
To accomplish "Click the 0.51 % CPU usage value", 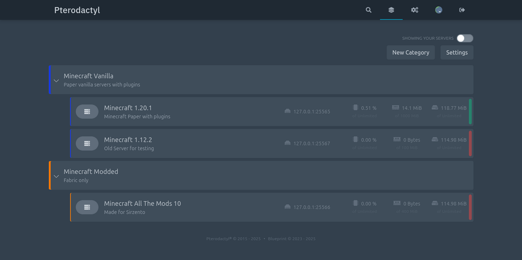I will (369, 108).
